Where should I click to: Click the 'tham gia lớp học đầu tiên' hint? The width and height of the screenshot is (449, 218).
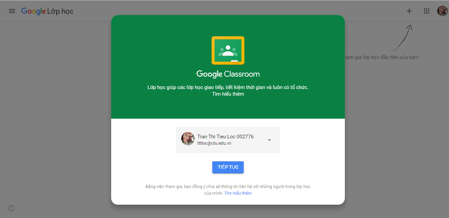point(381,57)
